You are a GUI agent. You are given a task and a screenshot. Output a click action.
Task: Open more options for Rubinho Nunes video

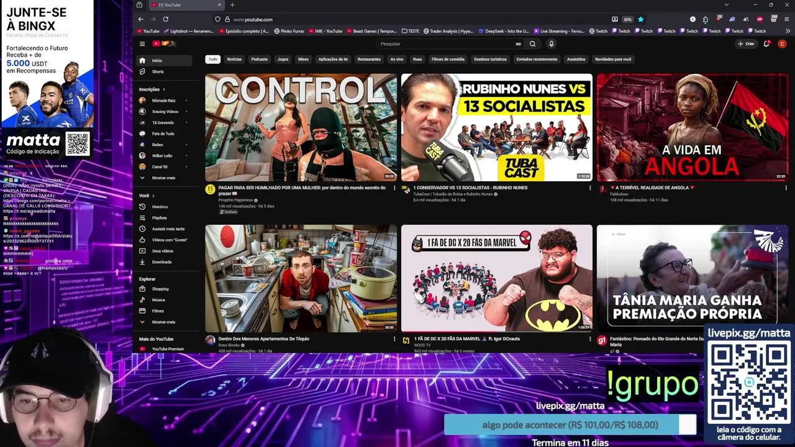coord(590,188)
